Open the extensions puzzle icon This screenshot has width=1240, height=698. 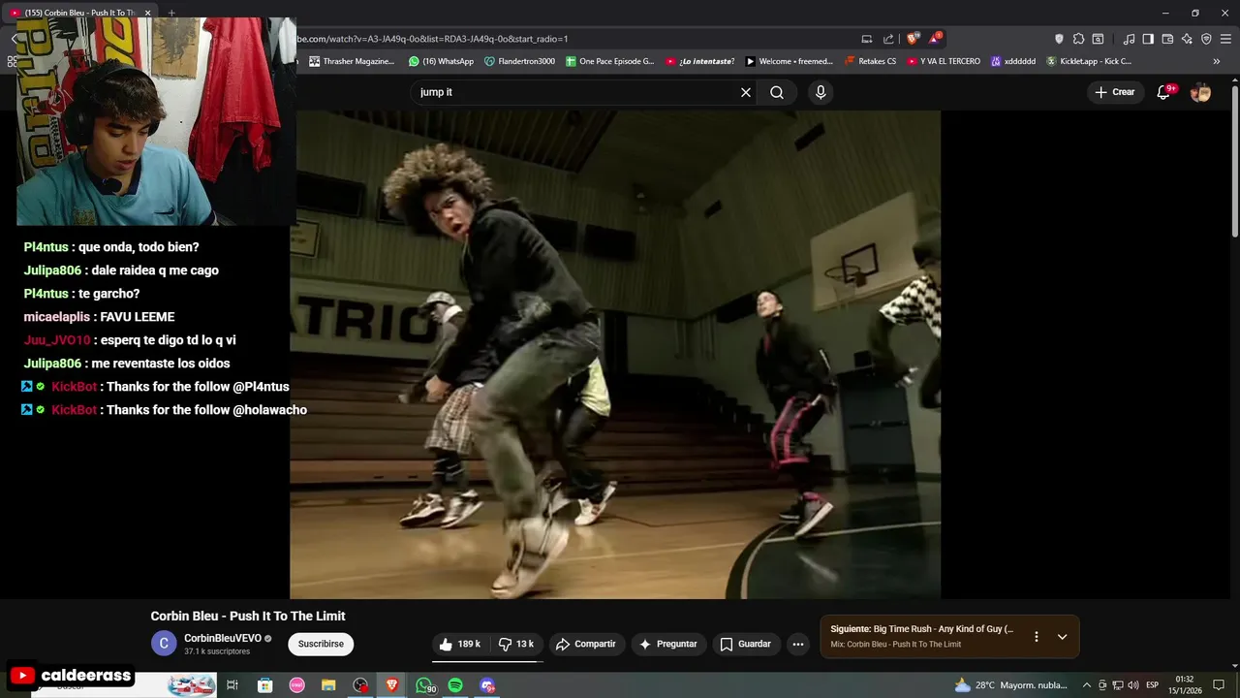1078,39
